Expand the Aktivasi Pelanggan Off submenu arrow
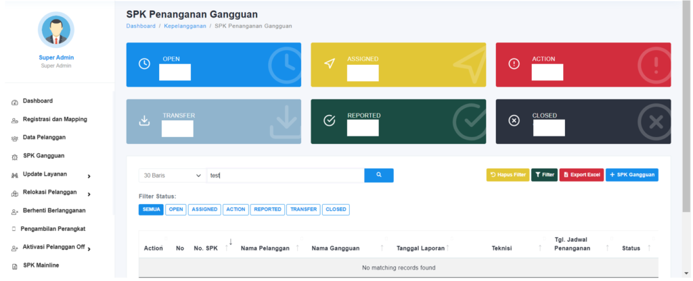Viewport: 693px width, 281px height. [89, 249]
